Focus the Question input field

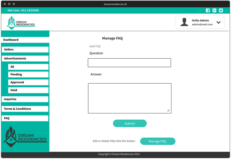tap(129, 63)
